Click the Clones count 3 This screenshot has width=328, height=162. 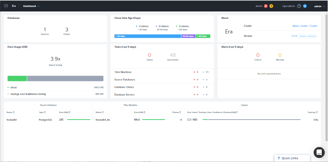(67, 30)
